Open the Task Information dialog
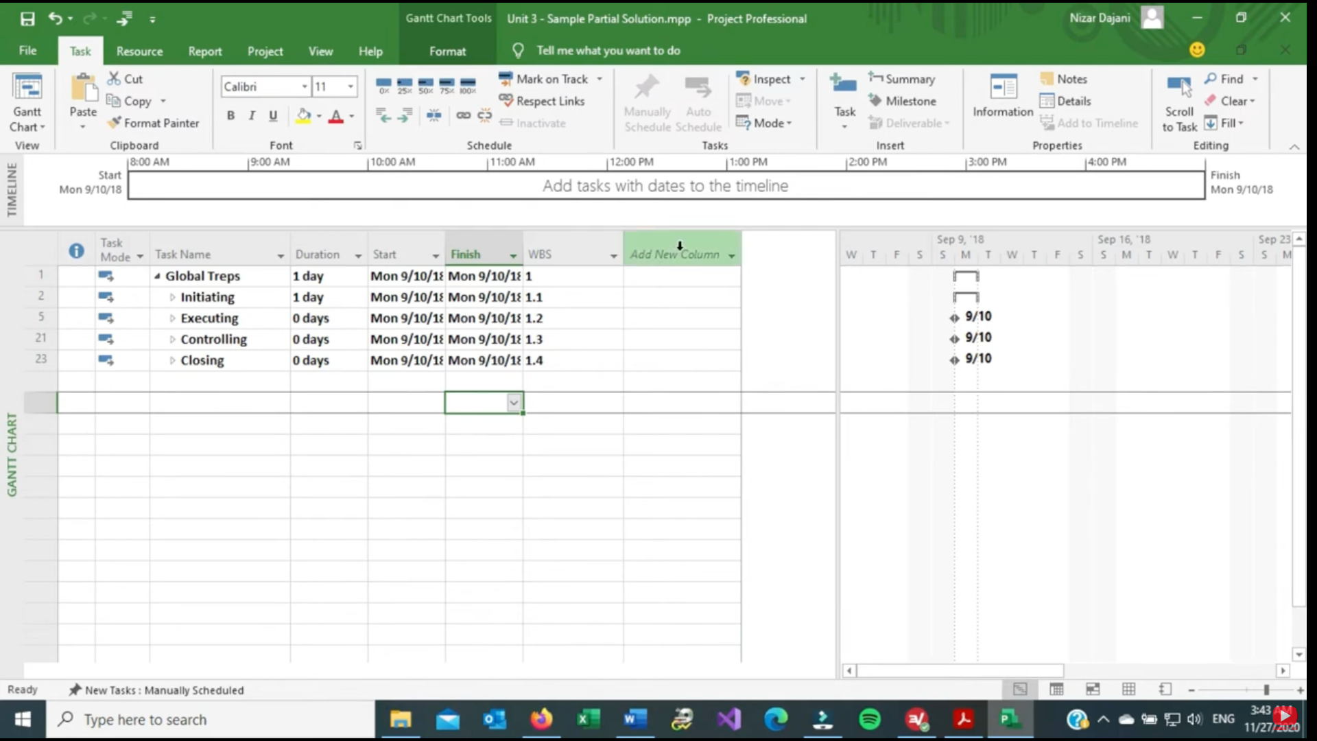Screen dimensions: 1317x741 (x=1003, y=96)
